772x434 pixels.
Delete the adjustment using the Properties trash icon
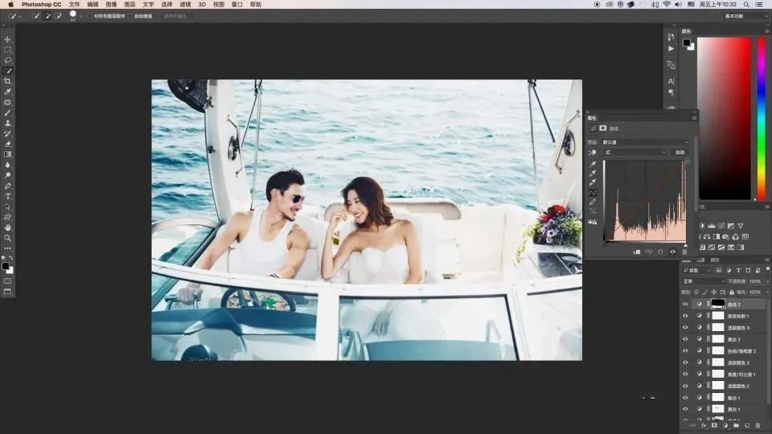(685, 252)
